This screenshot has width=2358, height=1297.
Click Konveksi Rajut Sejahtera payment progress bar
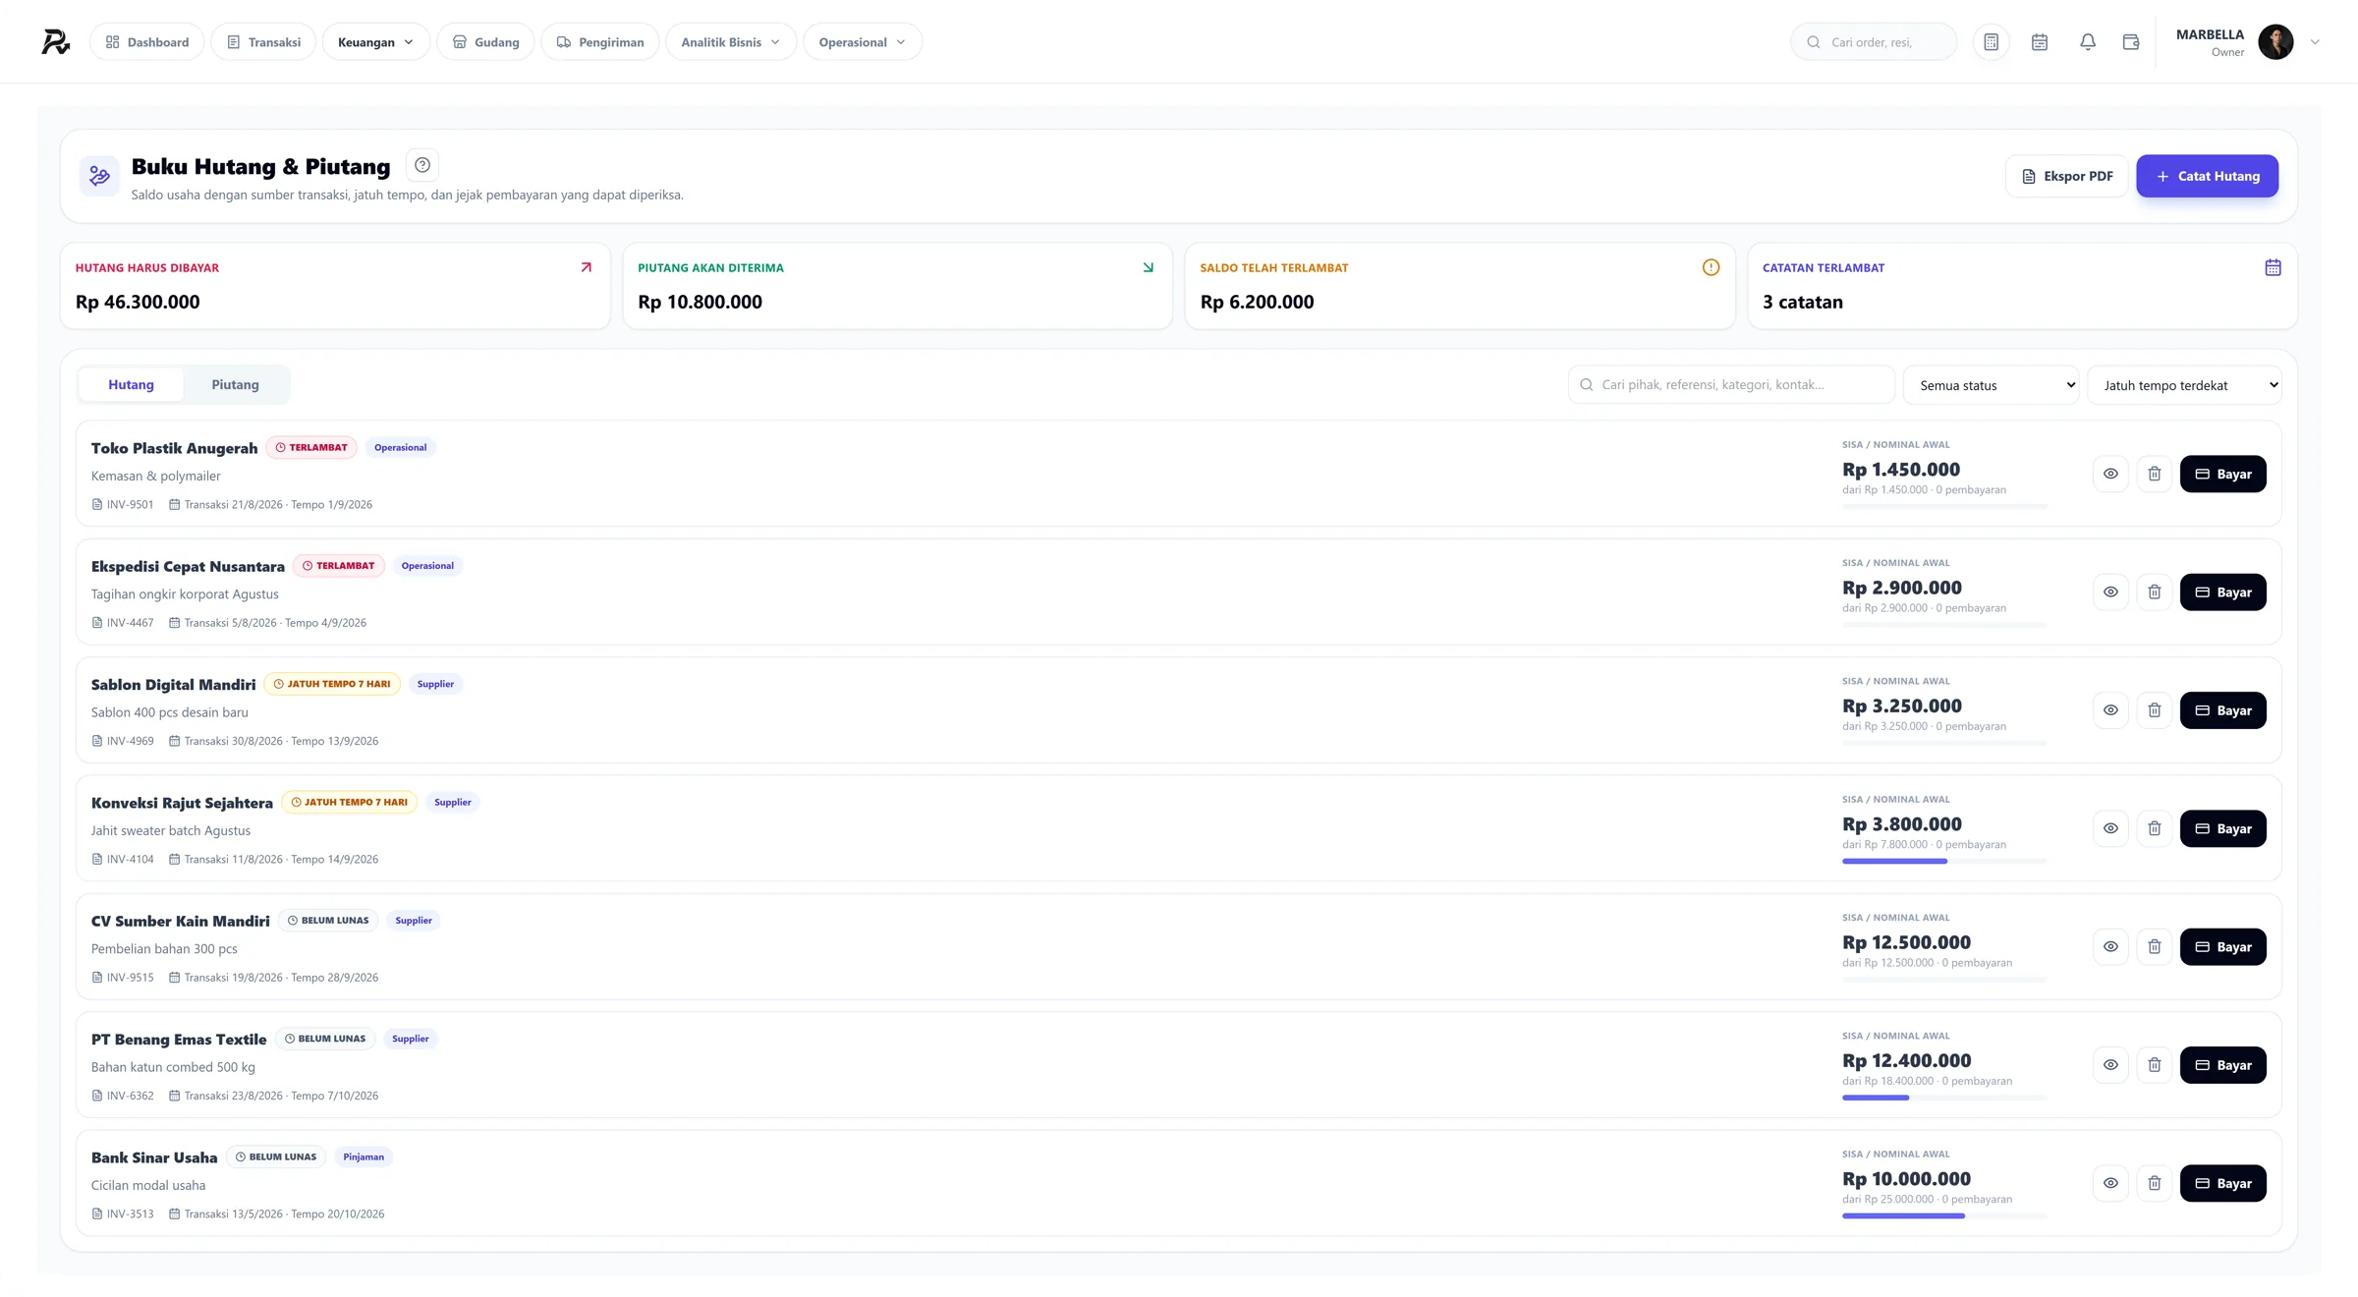coord(1944,862)
